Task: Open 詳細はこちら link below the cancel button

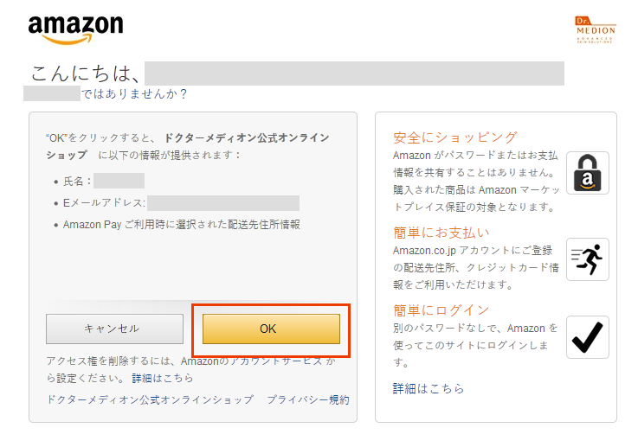Action: click(x=162, y=378)
